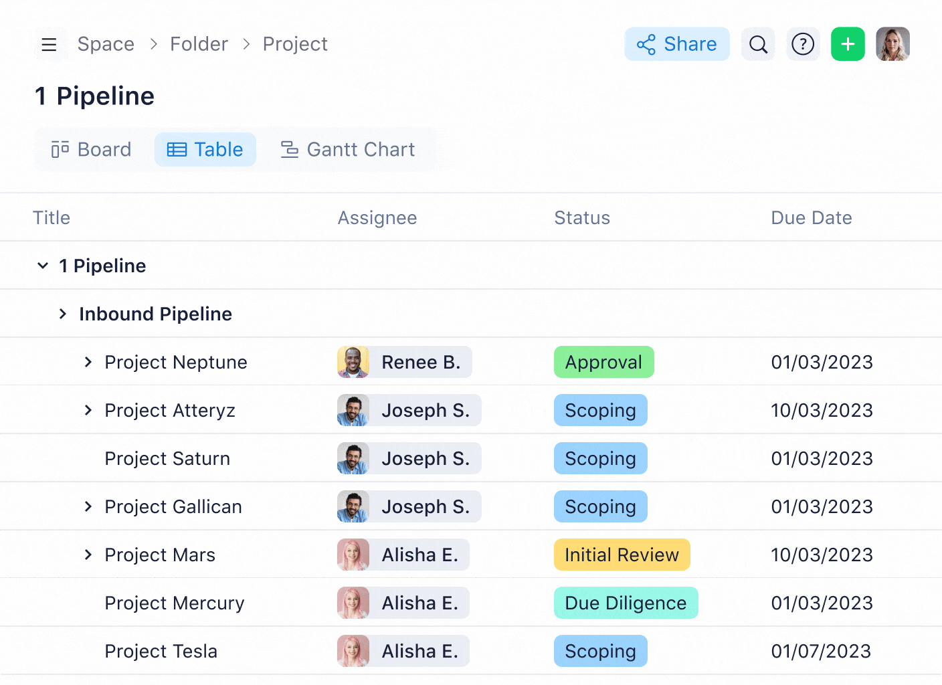Click the Initial Review status badge
The height and width of the screenshot is (685, 942).
pos(622,555)
